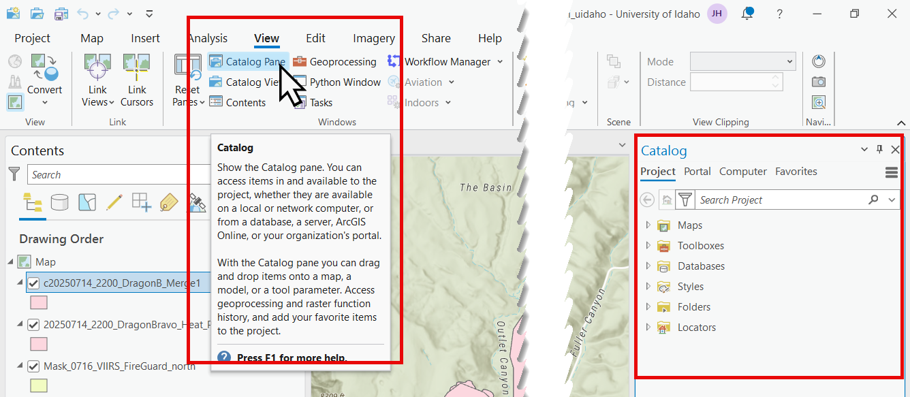Screen dimensions: 910x397
Task: Click the View Clipping Distance input field
Action: [736, 82]
